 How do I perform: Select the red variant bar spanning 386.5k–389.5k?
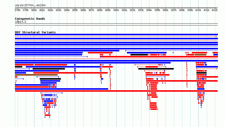click(x=100, y=53)
